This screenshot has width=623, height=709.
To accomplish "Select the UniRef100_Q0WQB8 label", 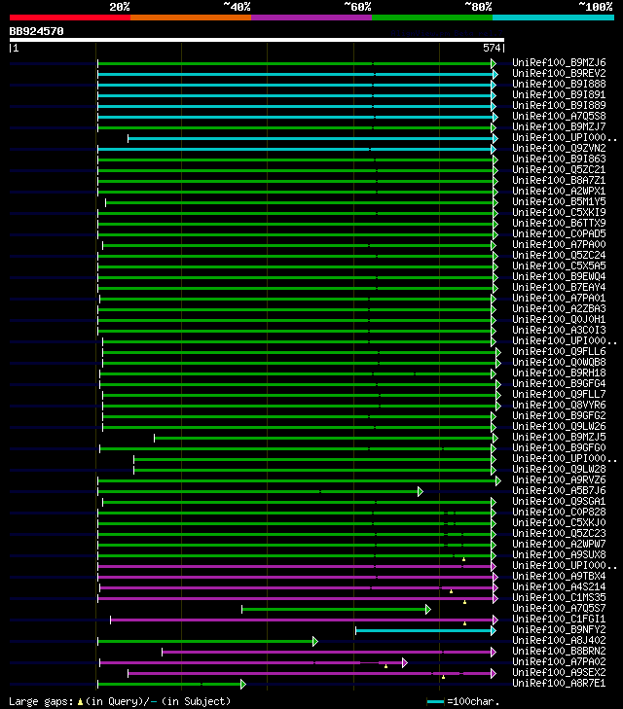I will pyautogui.click(x=559, y=362).
